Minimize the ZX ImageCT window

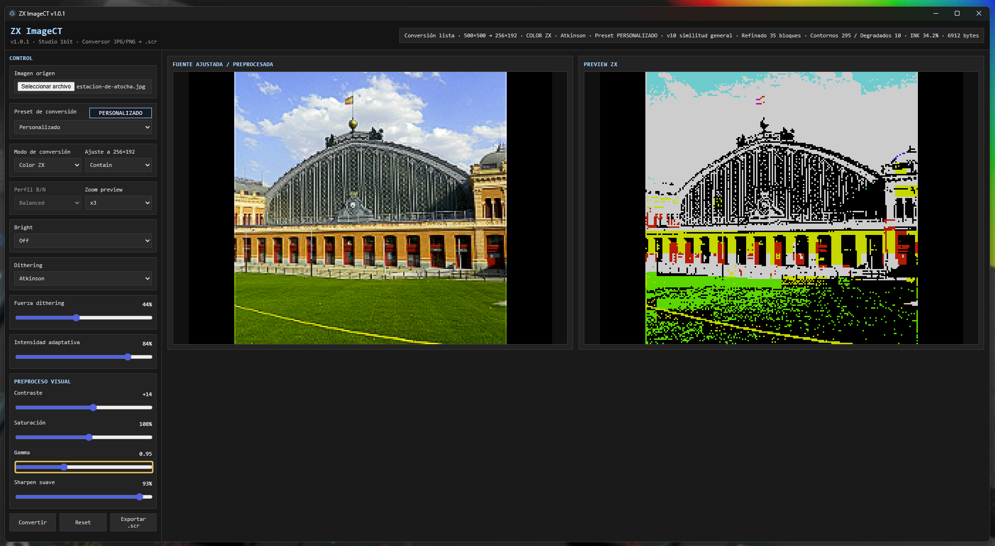pos(935,13)
